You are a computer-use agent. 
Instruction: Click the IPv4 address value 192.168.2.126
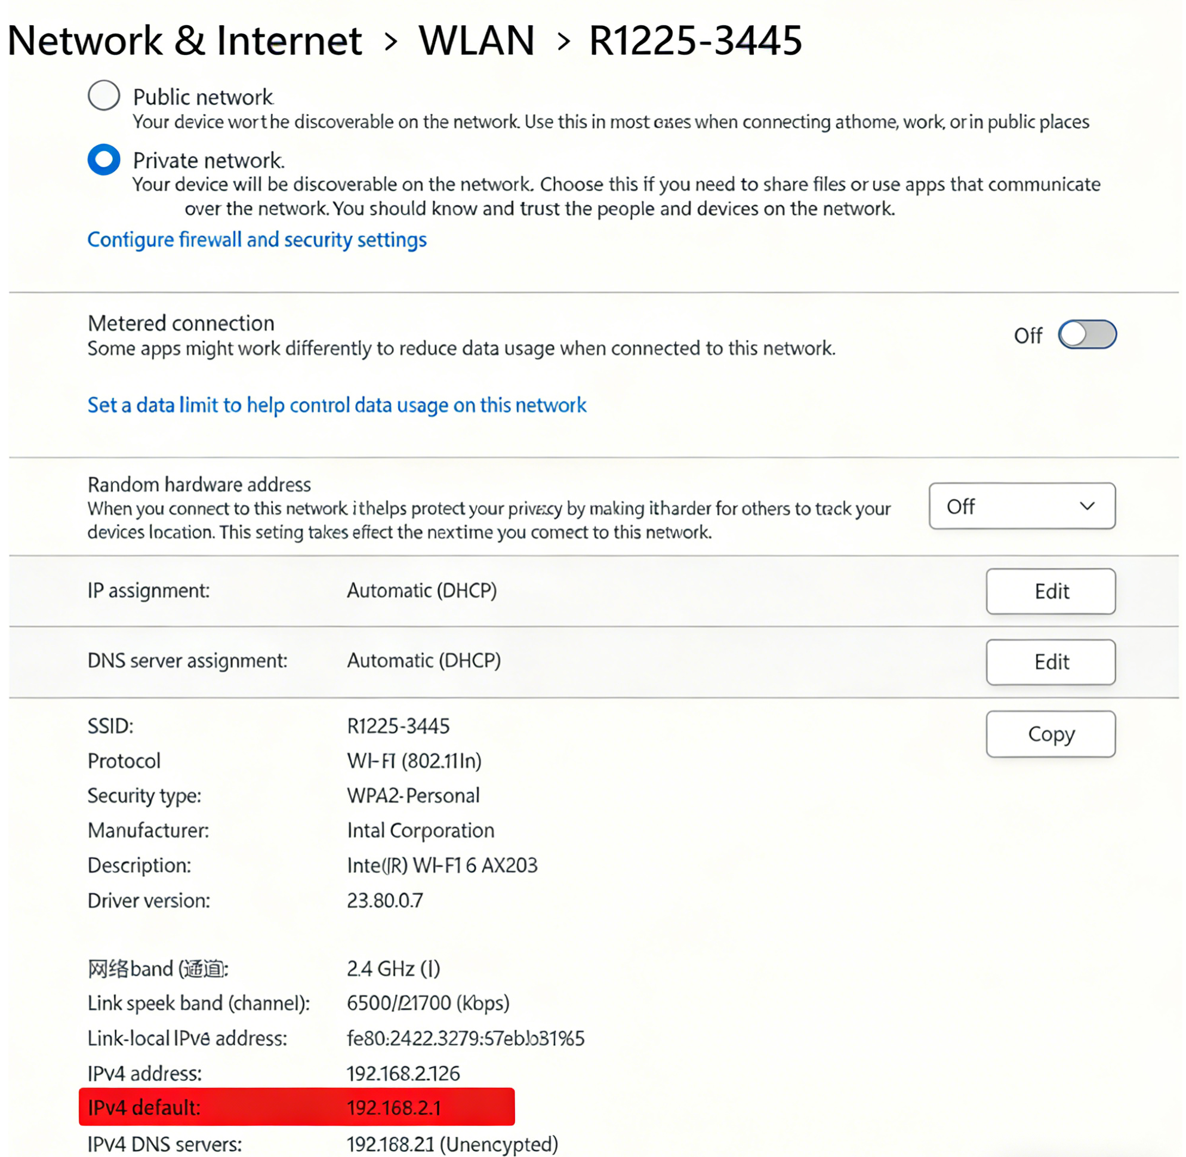403,1074
